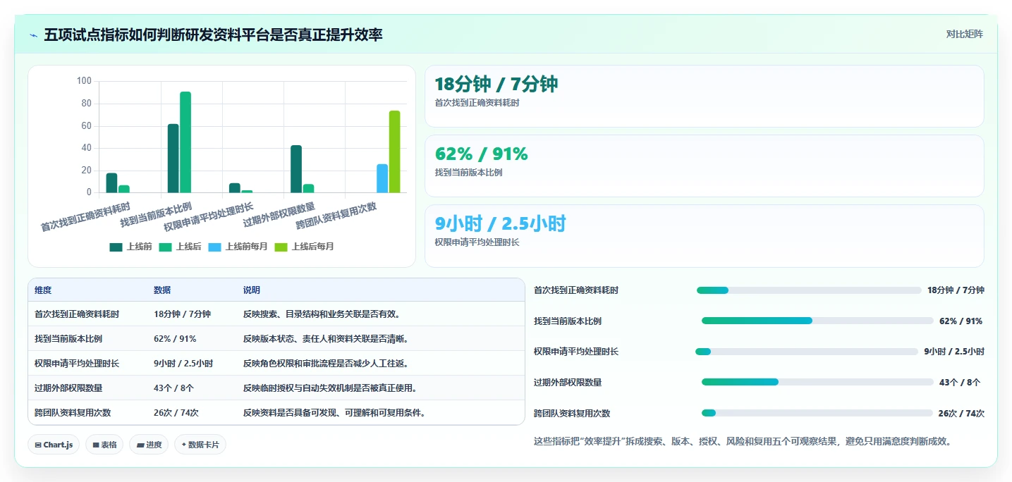Click progress bar for 首次找到正确资料耗时
The height and width of the screenshot is (482, 1012).
809,290
